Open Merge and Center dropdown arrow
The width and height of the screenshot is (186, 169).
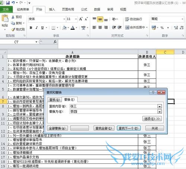click(x=147, y=27)
